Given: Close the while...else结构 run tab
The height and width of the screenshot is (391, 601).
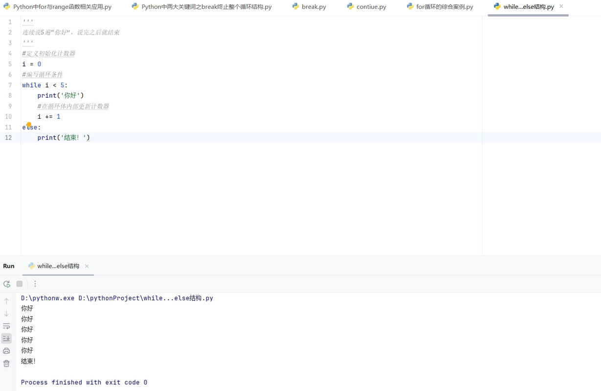Looking at the screenshot, I should click(87, 266).
